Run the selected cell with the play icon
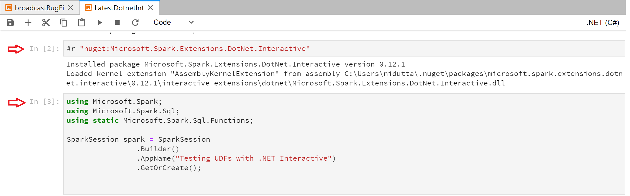Viewport: 630px width, 196px height. tap(100, 23)
